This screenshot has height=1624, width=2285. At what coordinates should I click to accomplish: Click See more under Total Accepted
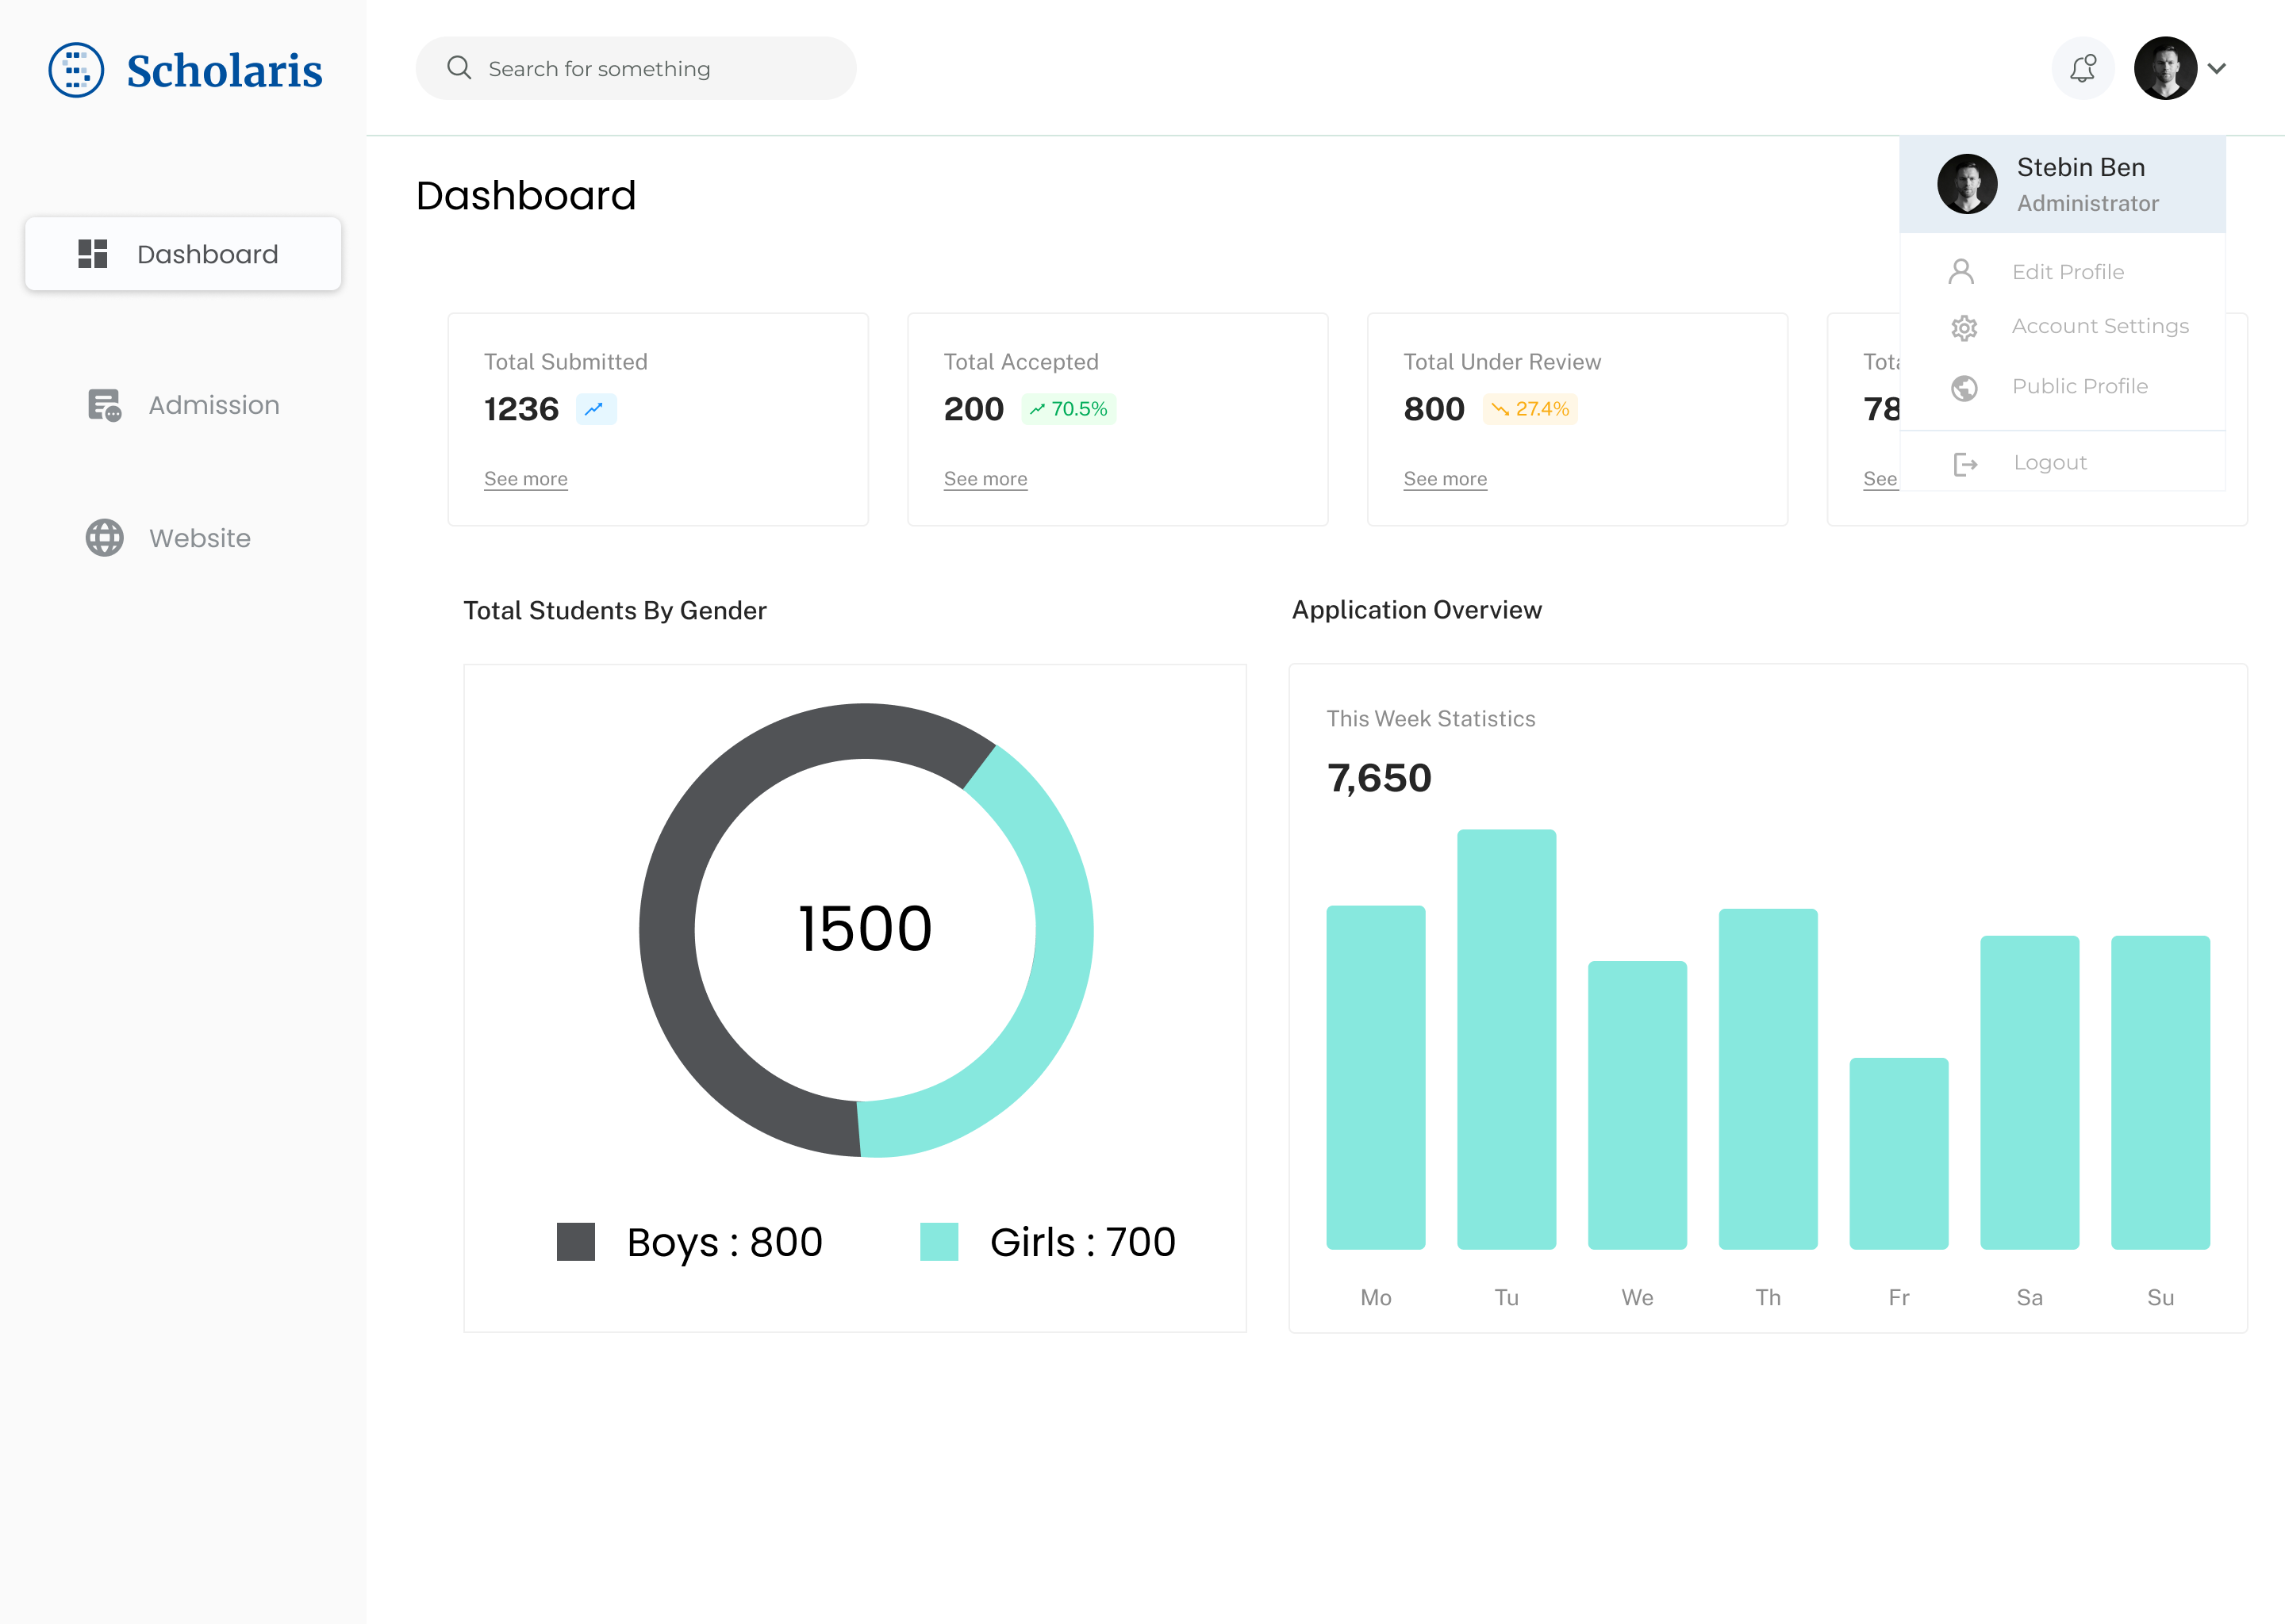(x=985, y=479)
